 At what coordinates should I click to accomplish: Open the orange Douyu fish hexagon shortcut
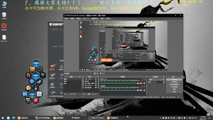(x=33, y=69)
